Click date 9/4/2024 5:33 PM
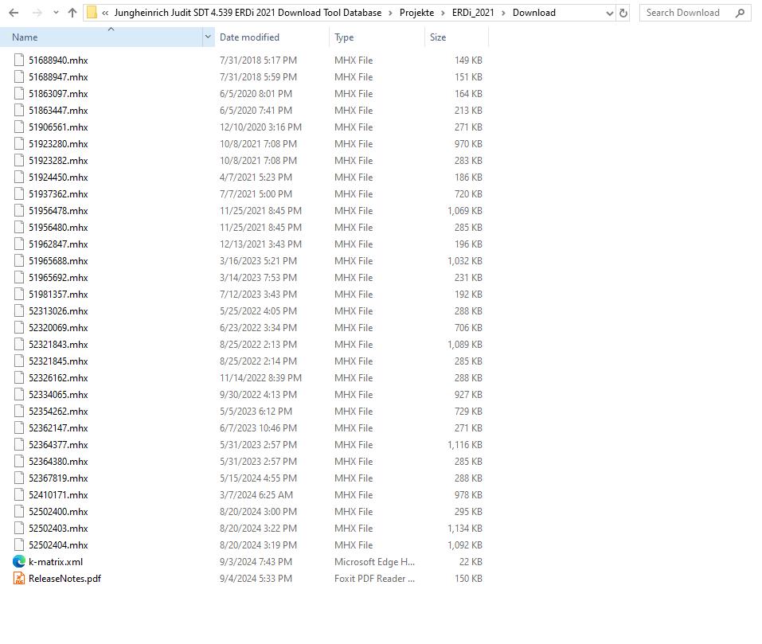 click(256, 578)
